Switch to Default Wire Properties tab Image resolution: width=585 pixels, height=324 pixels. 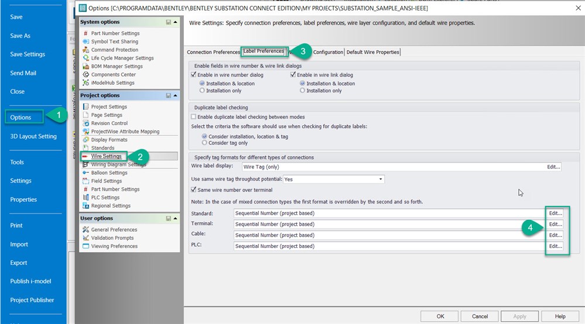pos(372,52)
